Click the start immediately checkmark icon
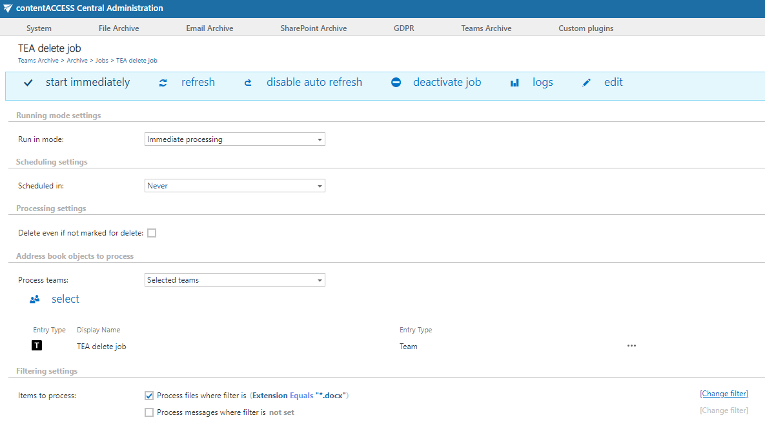 pos(28,83)
